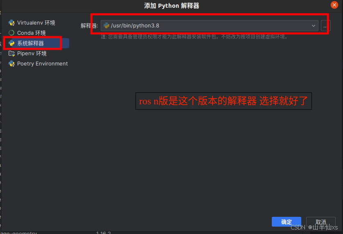Click the Python icon inside interpreter path field
The image size is (343, 234).
point(106,26)
